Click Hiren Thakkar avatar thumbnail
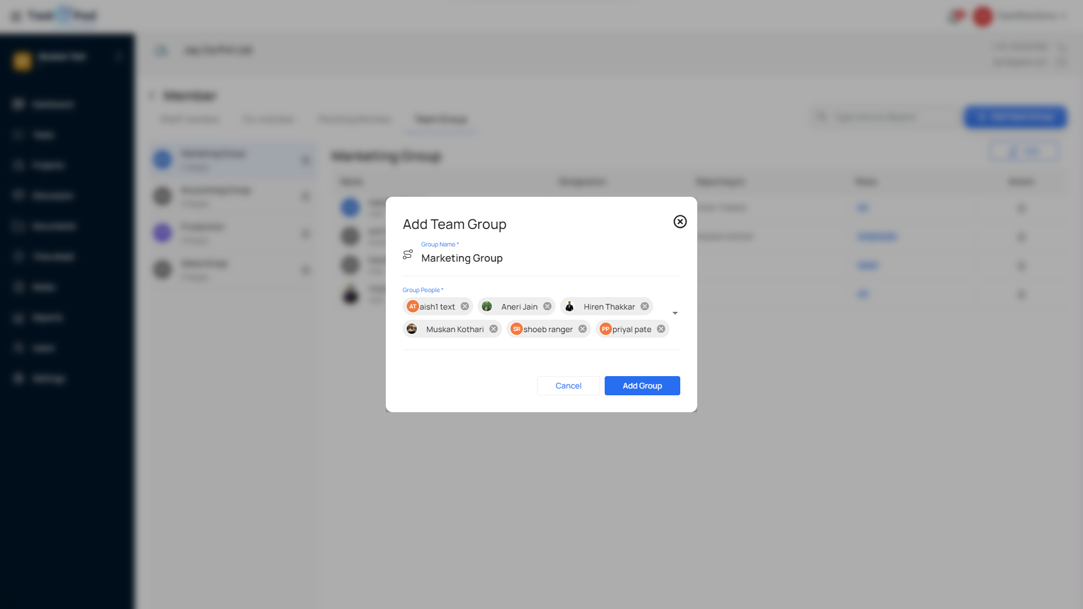The height and width of the screenshot is (609, 1083). [569, 306]
